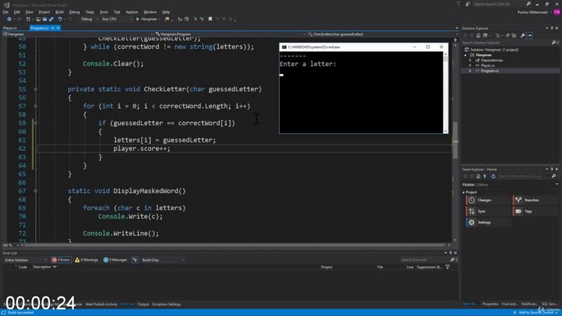Viewport: 562px width, 316px height.
Task: Click the Team Explorer Home icon
Action: [x=478, y=176]
